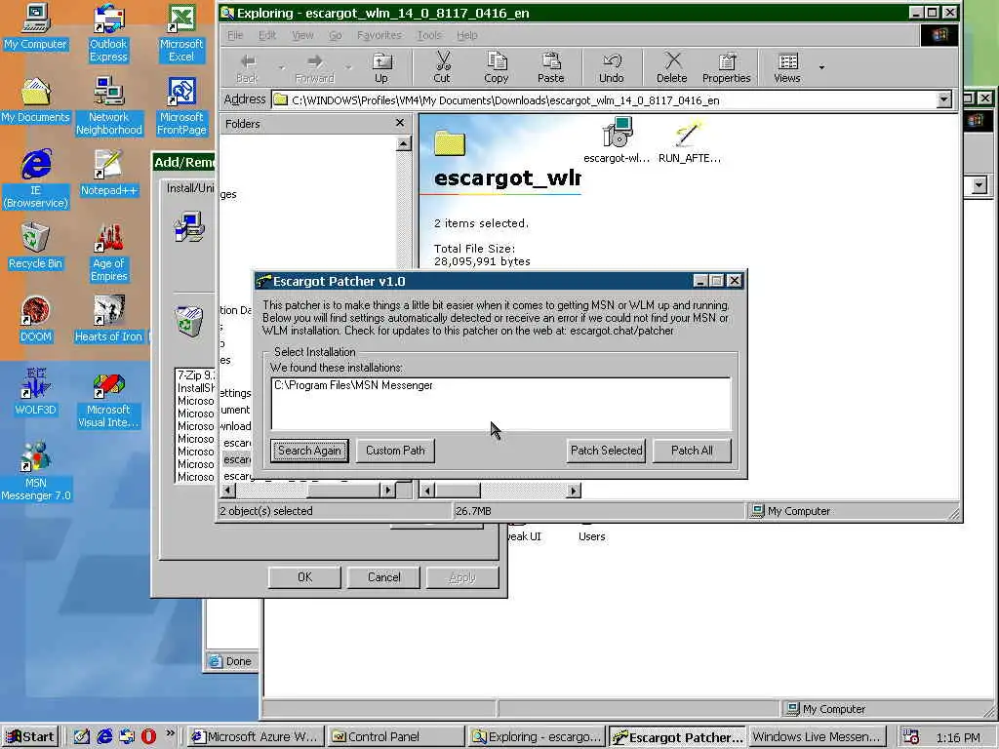Open Microsoft Visual InterDev shortcut

point(108,399)
